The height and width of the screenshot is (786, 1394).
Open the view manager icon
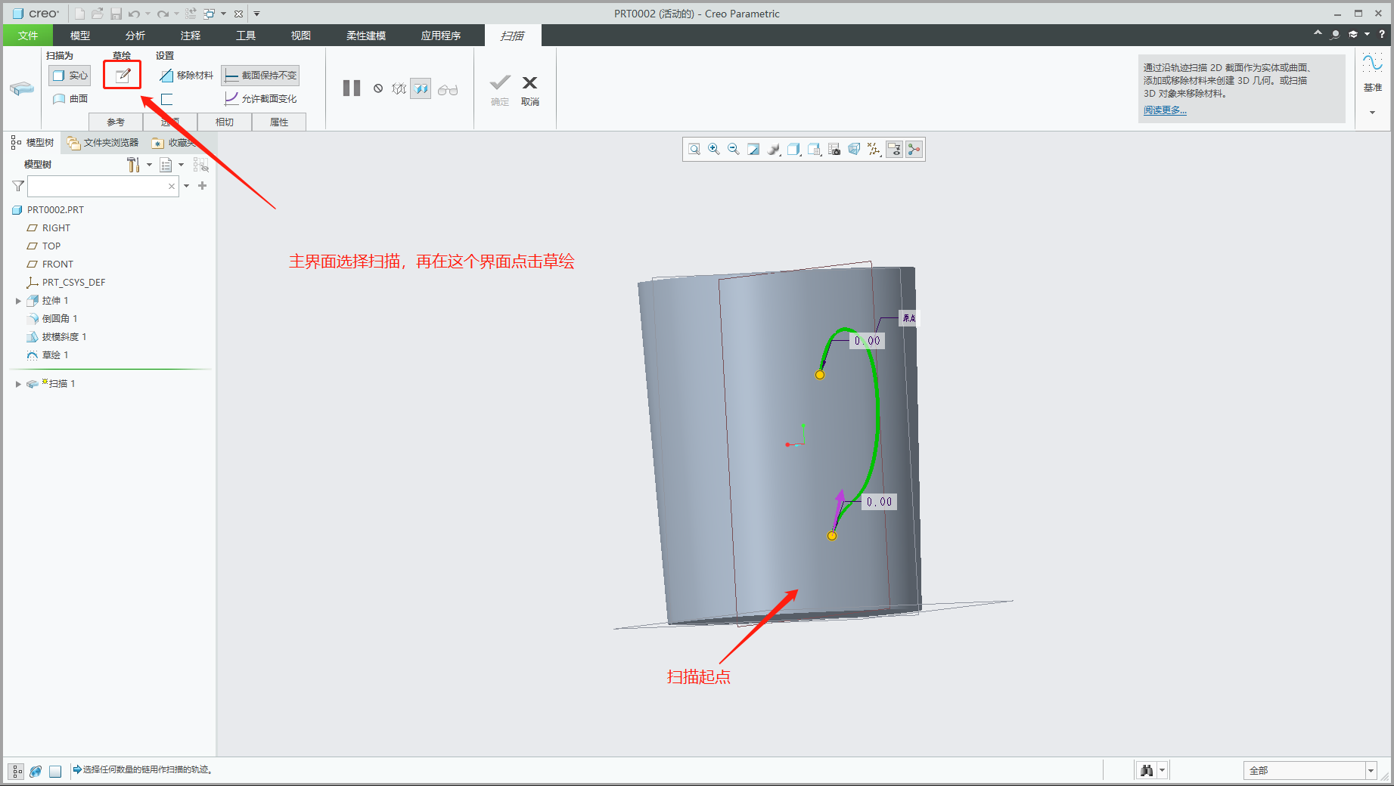[x=814, y=150]
